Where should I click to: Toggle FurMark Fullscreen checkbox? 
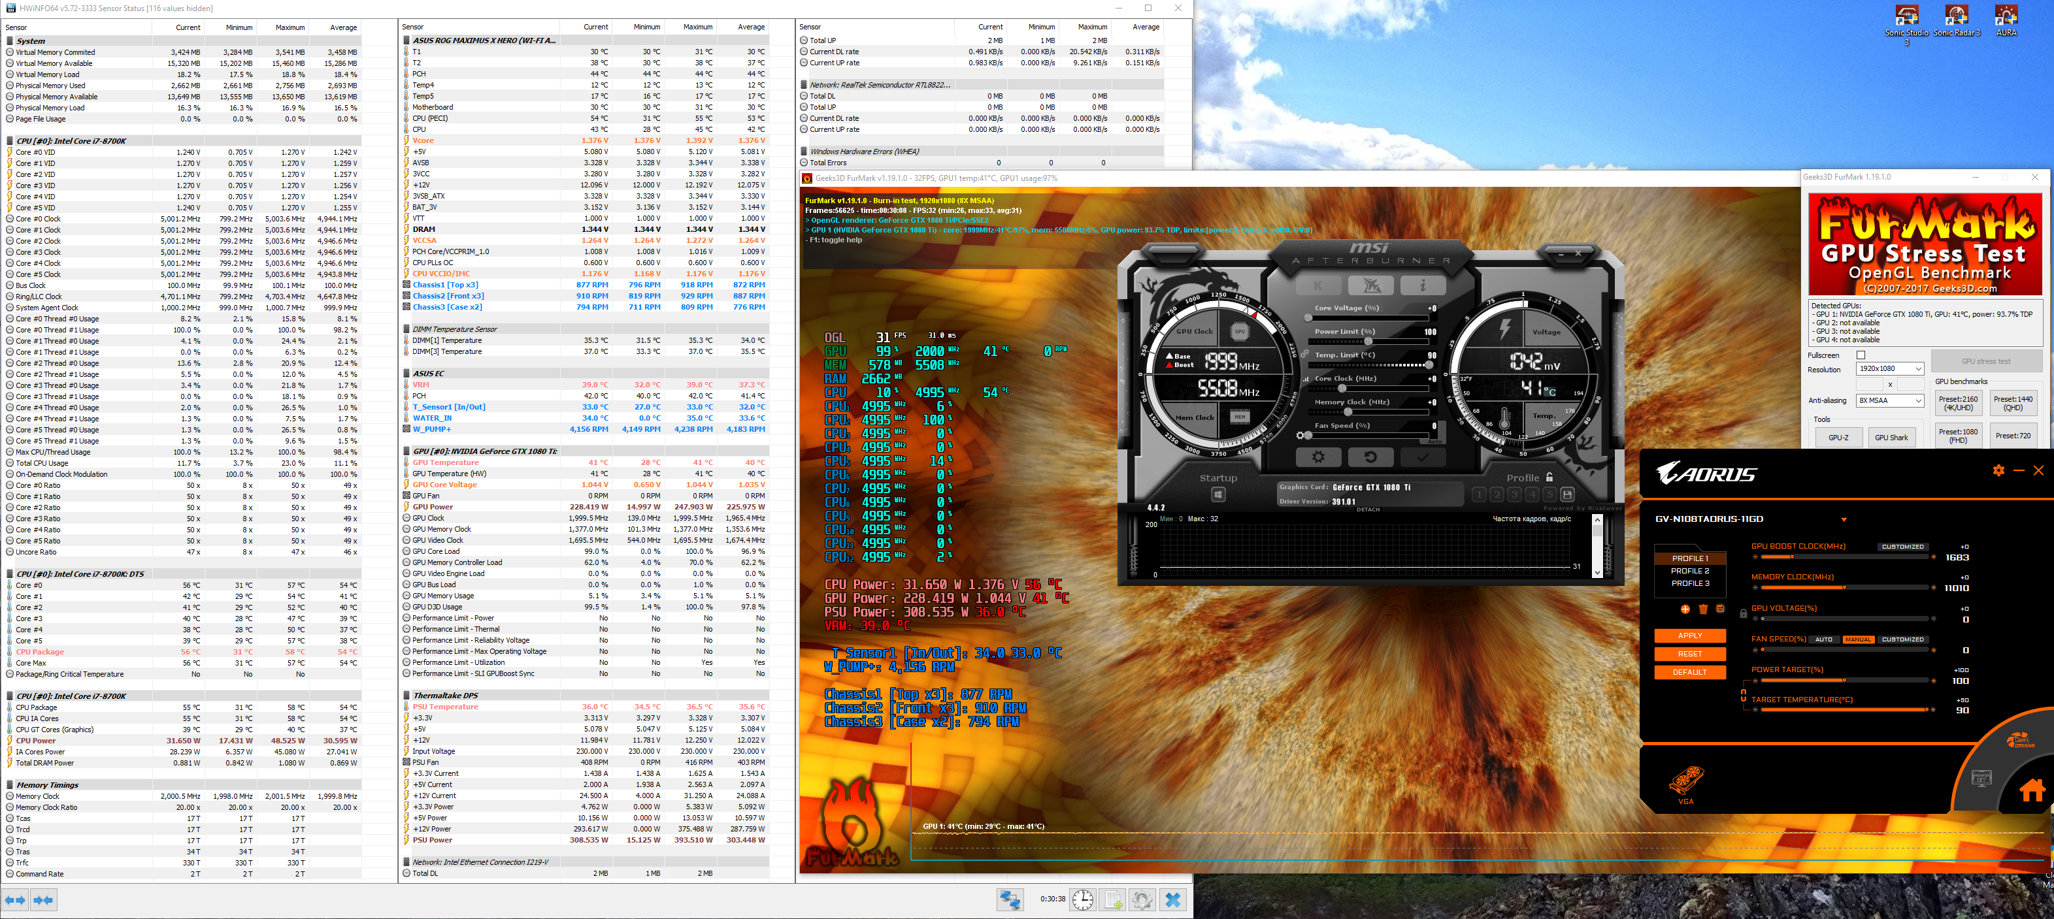point(1861,355)
